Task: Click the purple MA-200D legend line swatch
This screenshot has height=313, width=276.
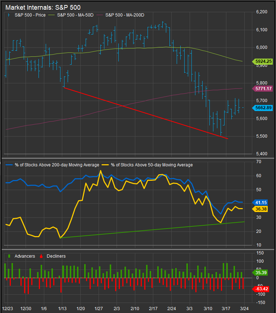Action: coord(100,15)
